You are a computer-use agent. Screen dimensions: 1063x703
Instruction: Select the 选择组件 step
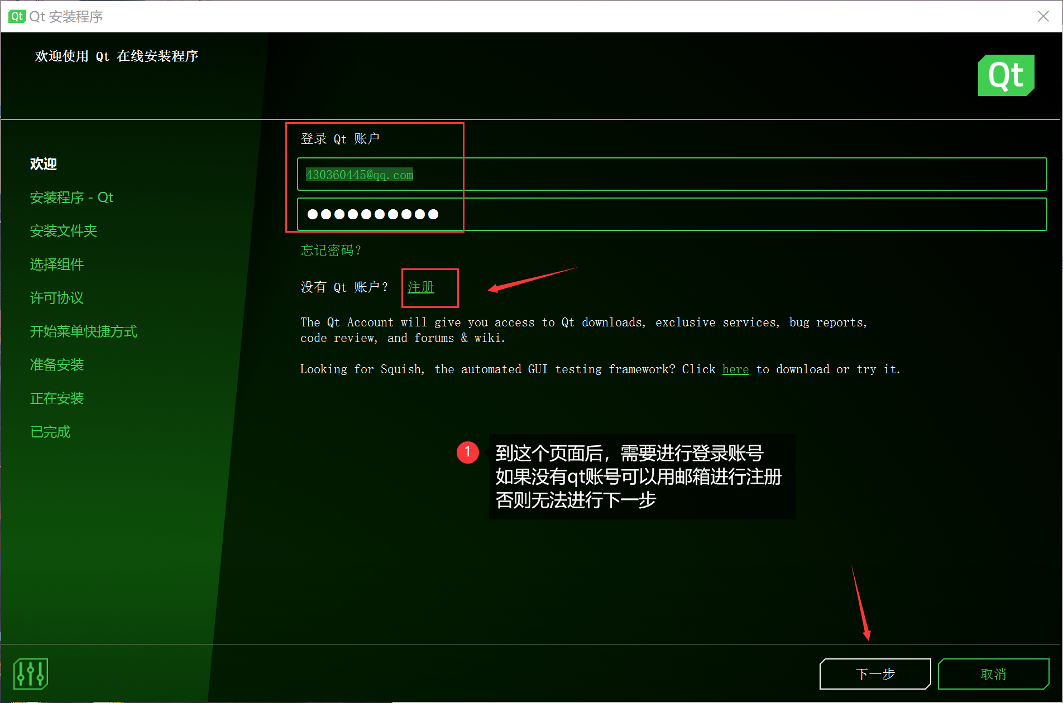click(57, 264)
